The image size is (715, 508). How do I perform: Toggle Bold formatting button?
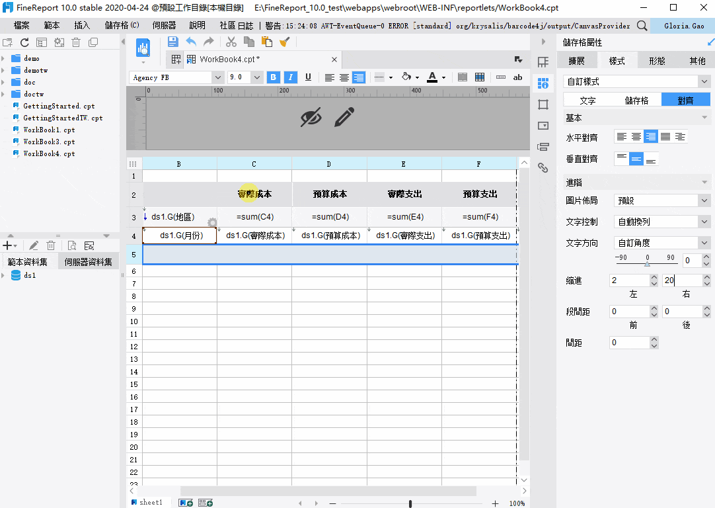[273, 77]
